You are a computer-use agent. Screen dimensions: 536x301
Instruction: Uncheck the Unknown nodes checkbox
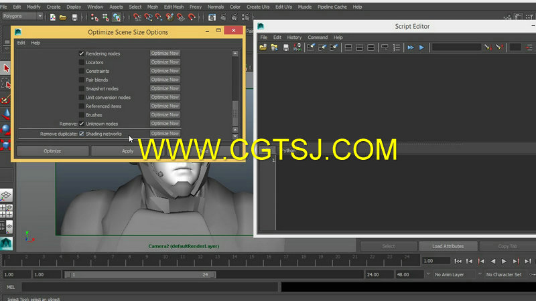point(81,124)
